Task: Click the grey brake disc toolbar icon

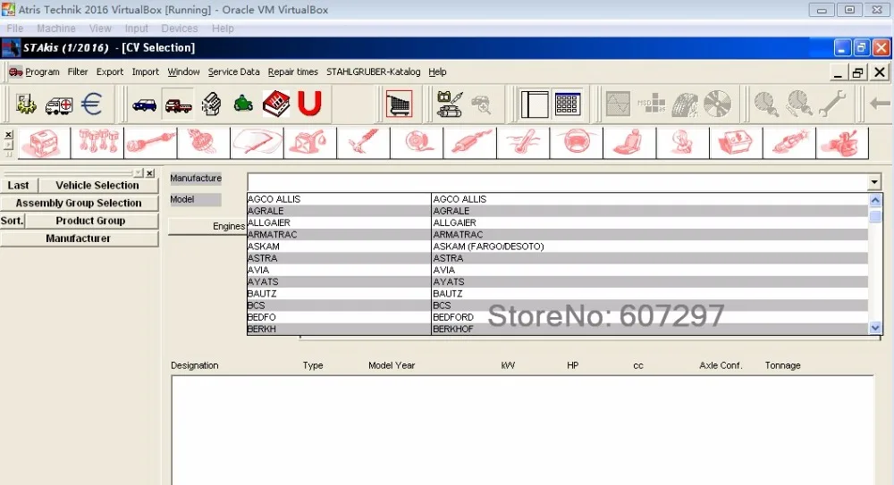Action: click(717, 105)
